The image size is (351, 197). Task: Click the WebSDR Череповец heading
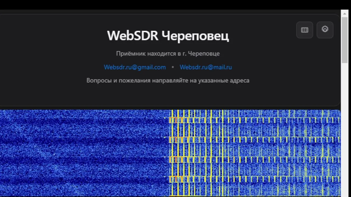point(168,36)
